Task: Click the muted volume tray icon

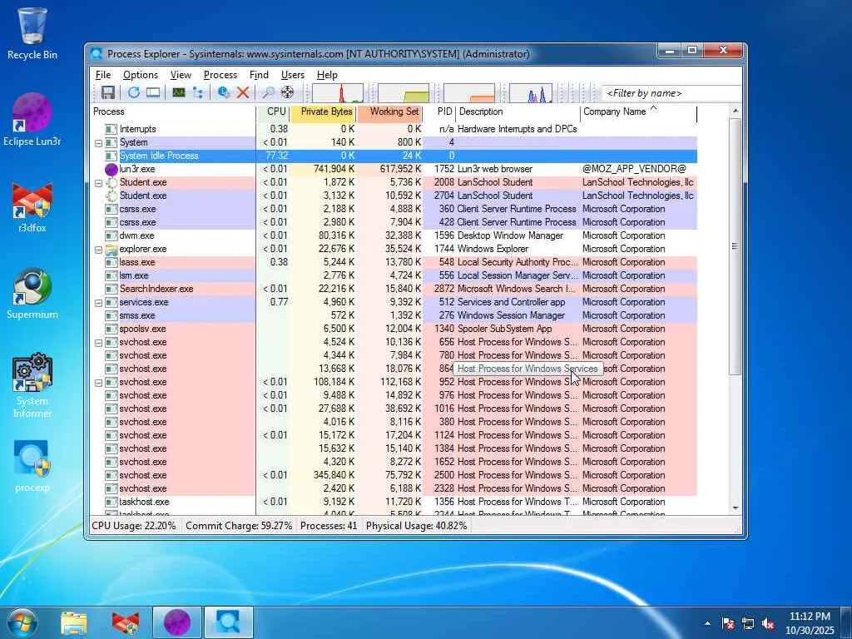Action: [768, 623]
